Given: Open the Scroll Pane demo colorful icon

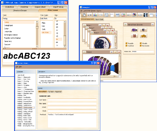Looking at the screenshot, I should pyautogui.click(x=134, y=15).
